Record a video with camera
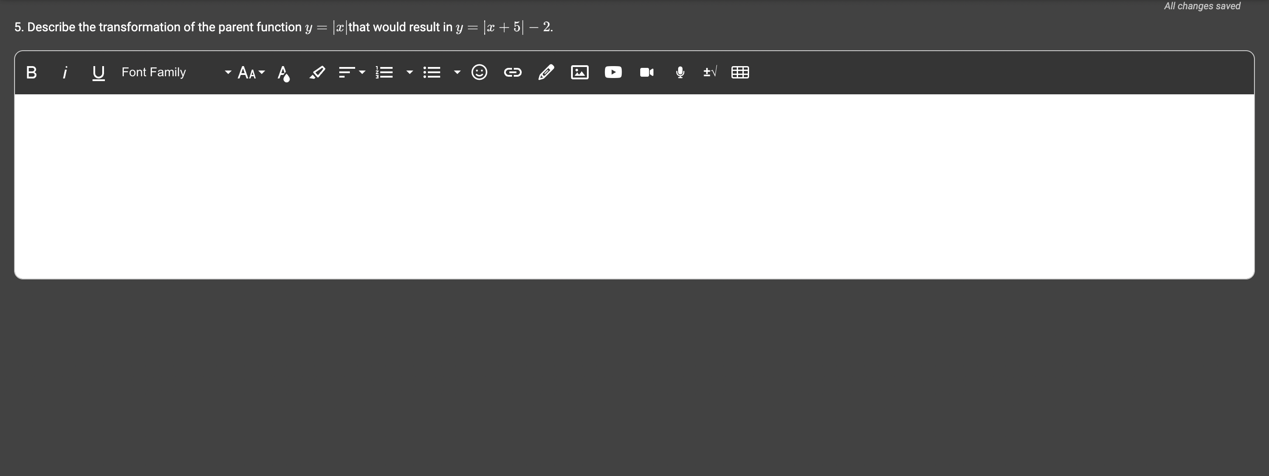The height and width of the screenshot is (476, 1269). point(646,72)
